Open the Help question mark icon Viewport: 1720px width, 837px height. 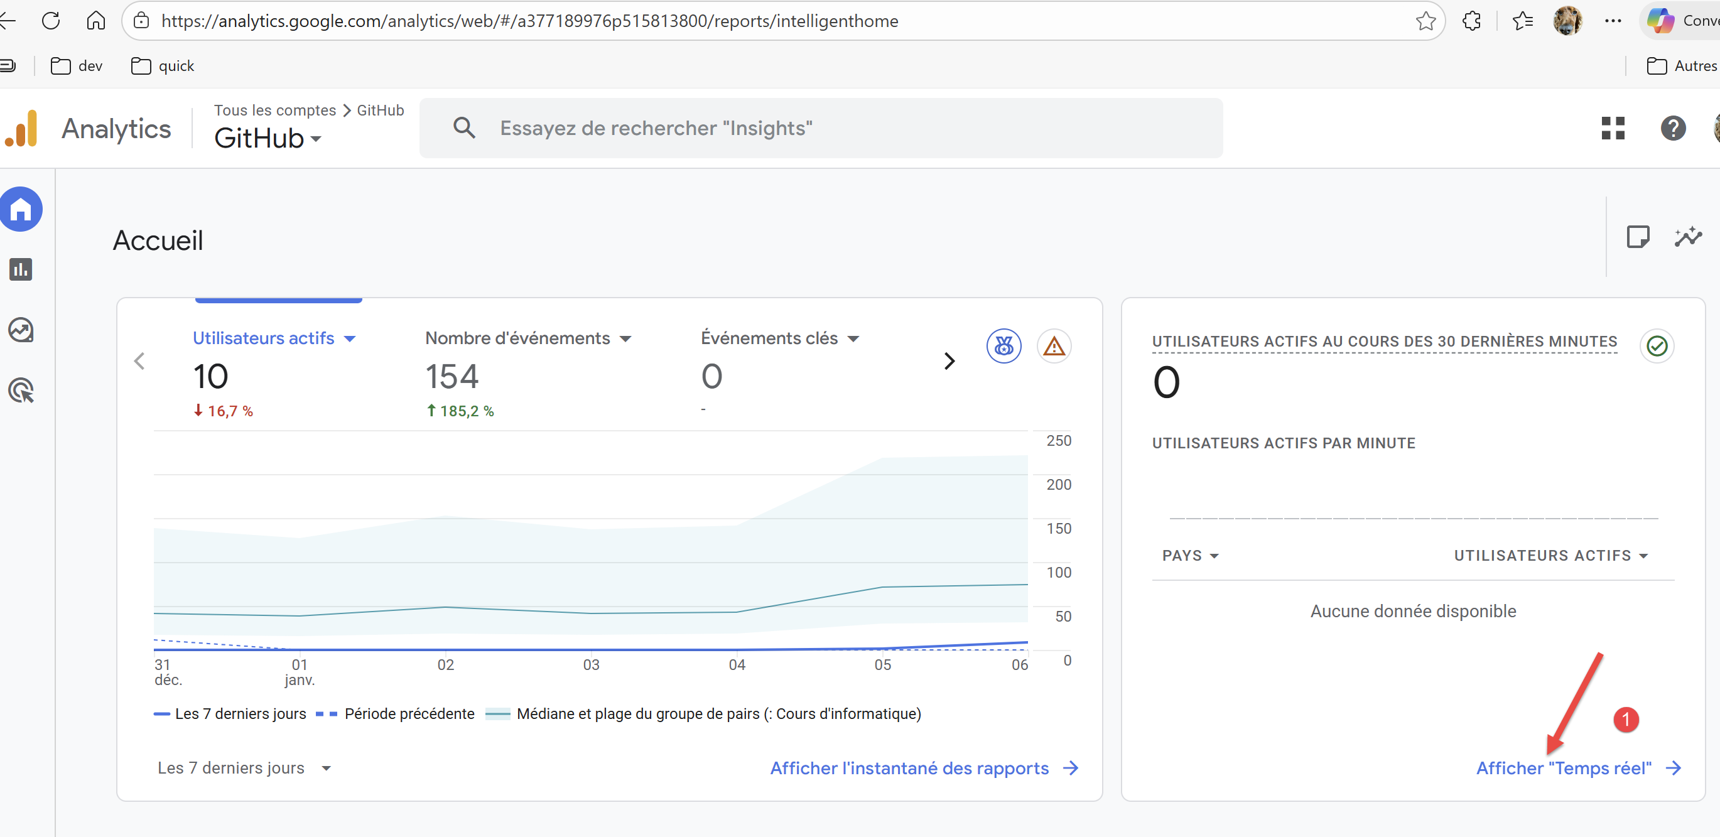pos(1673,128)
